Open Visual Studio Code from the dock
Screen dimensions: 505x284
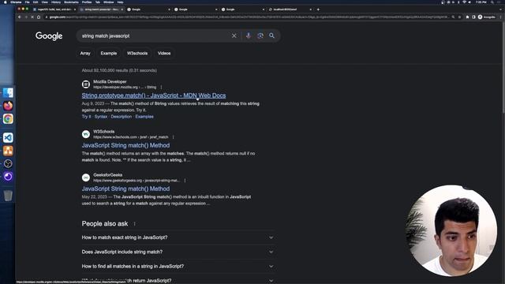click(8, 137)
